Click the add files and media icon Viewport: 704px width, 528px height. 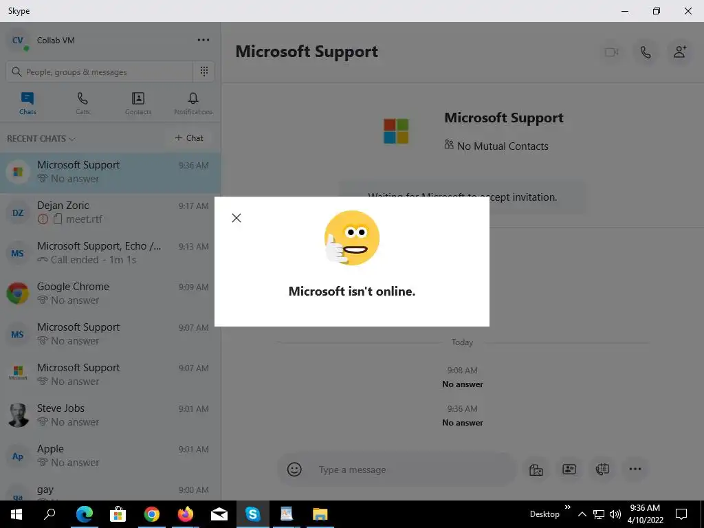pyautogui.click(x=536, y=469)
